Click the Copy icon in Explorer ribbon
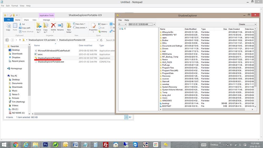263x148 pixels. tap(8, 27)
